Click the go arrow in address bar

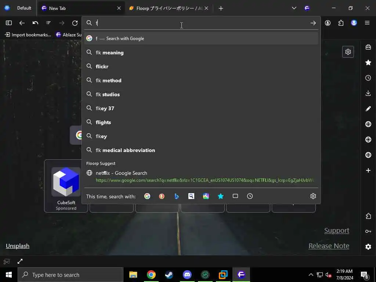click(x=313, y=23)
